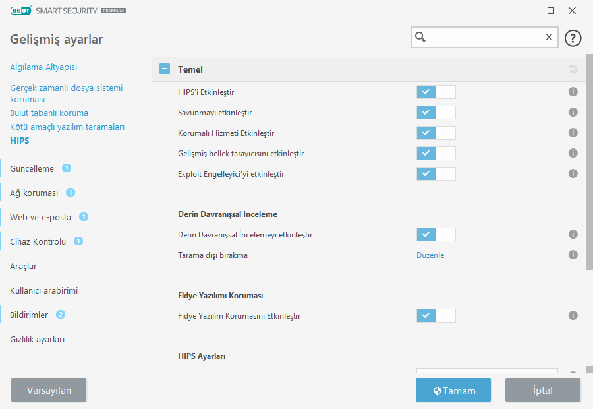
Task: Open the Ağ koruması settings section
Action: (34, 193)
